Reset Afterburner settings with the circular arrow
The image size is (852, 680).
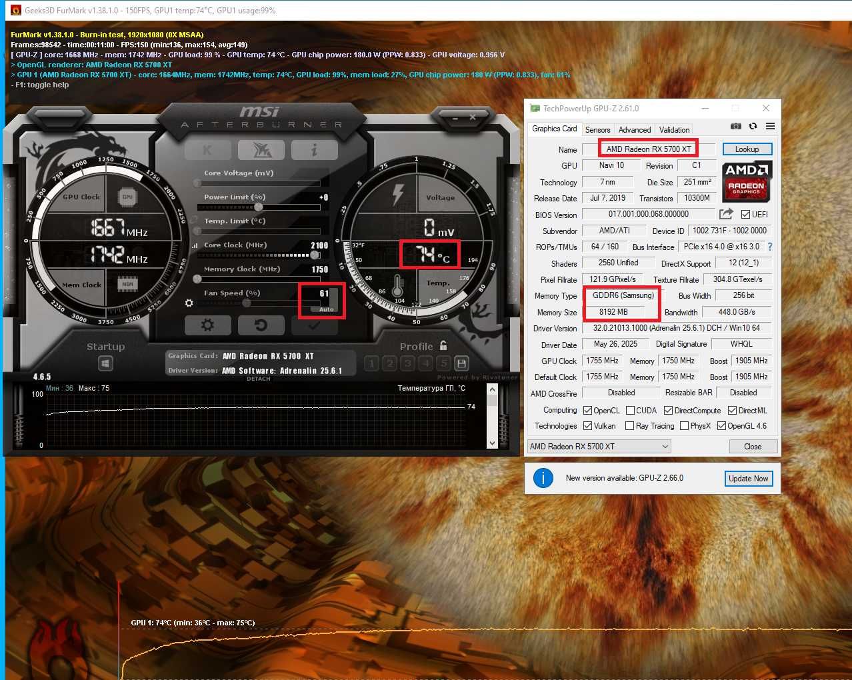[261, 325]
